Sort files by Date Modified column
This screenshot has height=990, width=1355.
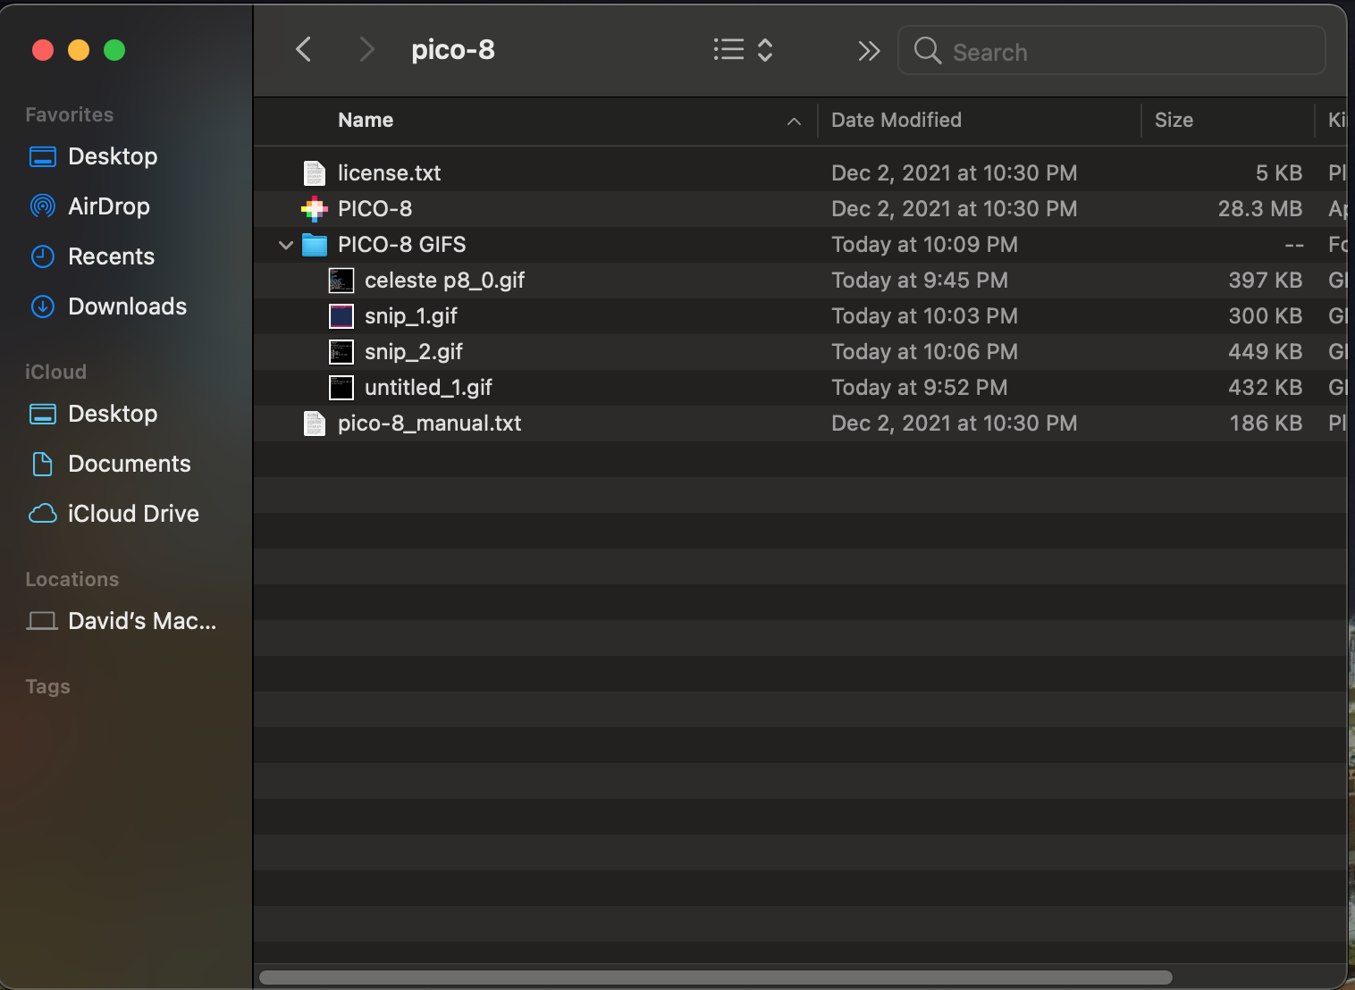(896, 120)
